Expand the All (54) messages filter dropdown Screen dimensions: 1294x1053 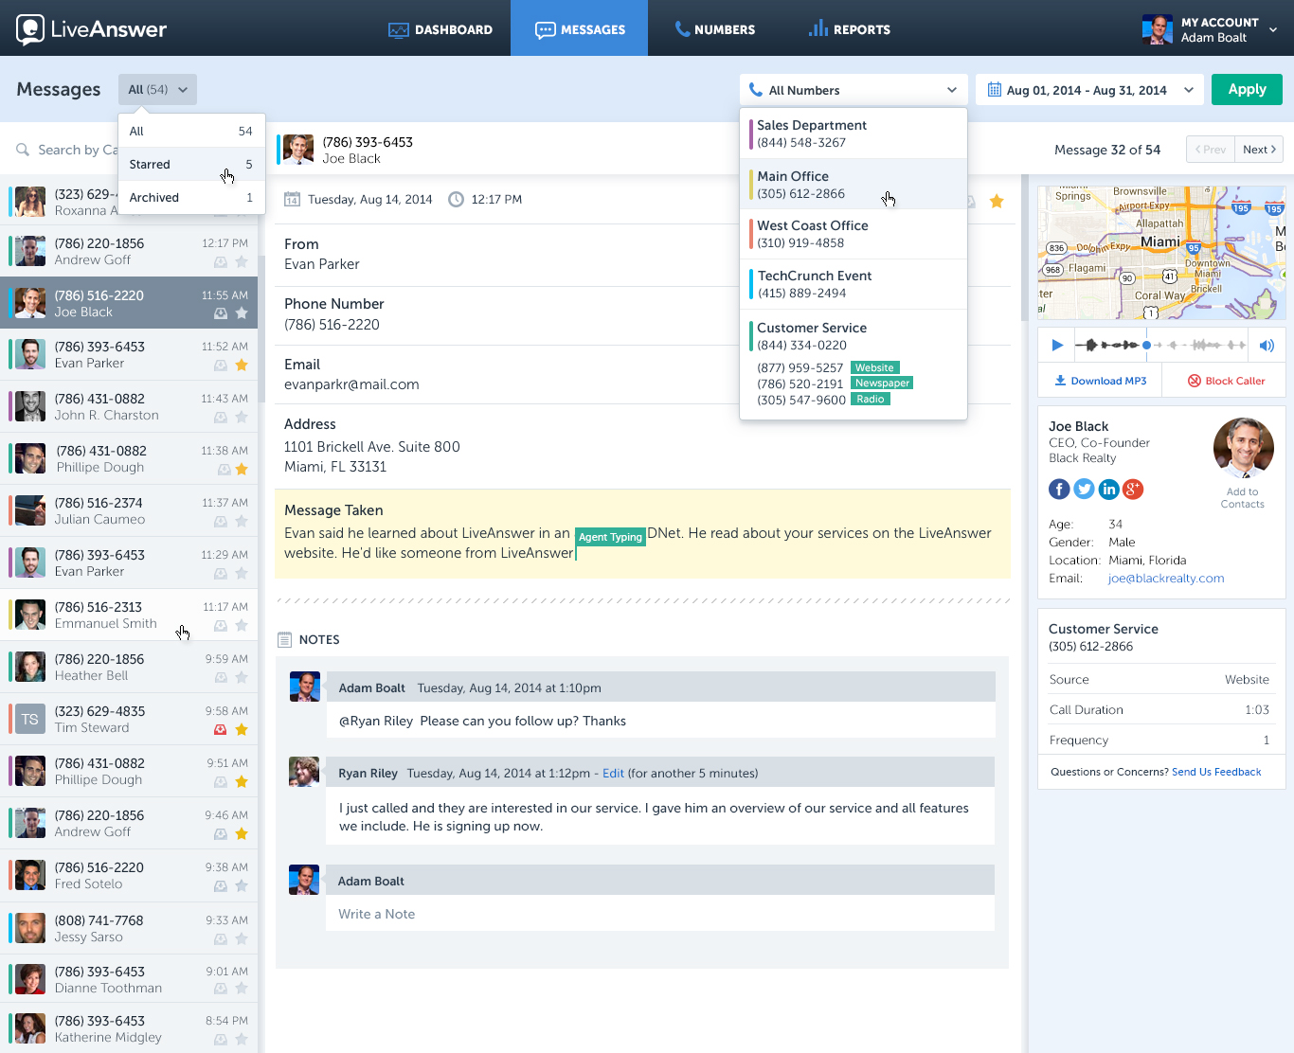157,90
